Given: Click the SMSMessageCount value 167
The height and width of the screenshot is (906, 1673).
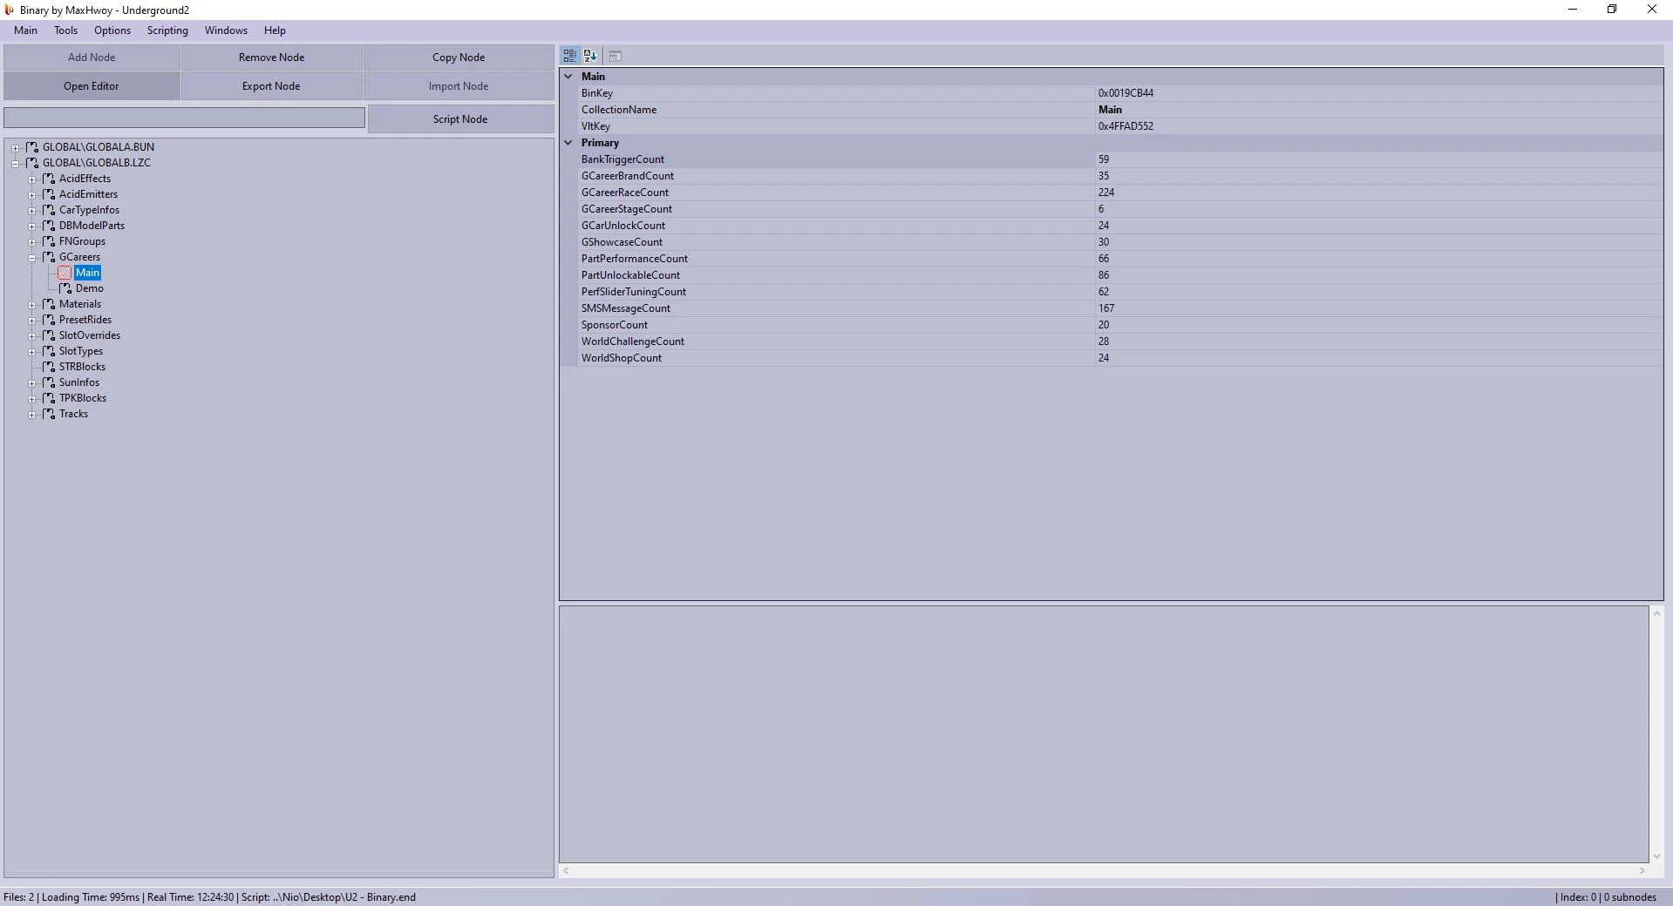Looking at the screenshot, I should 1106,308.
